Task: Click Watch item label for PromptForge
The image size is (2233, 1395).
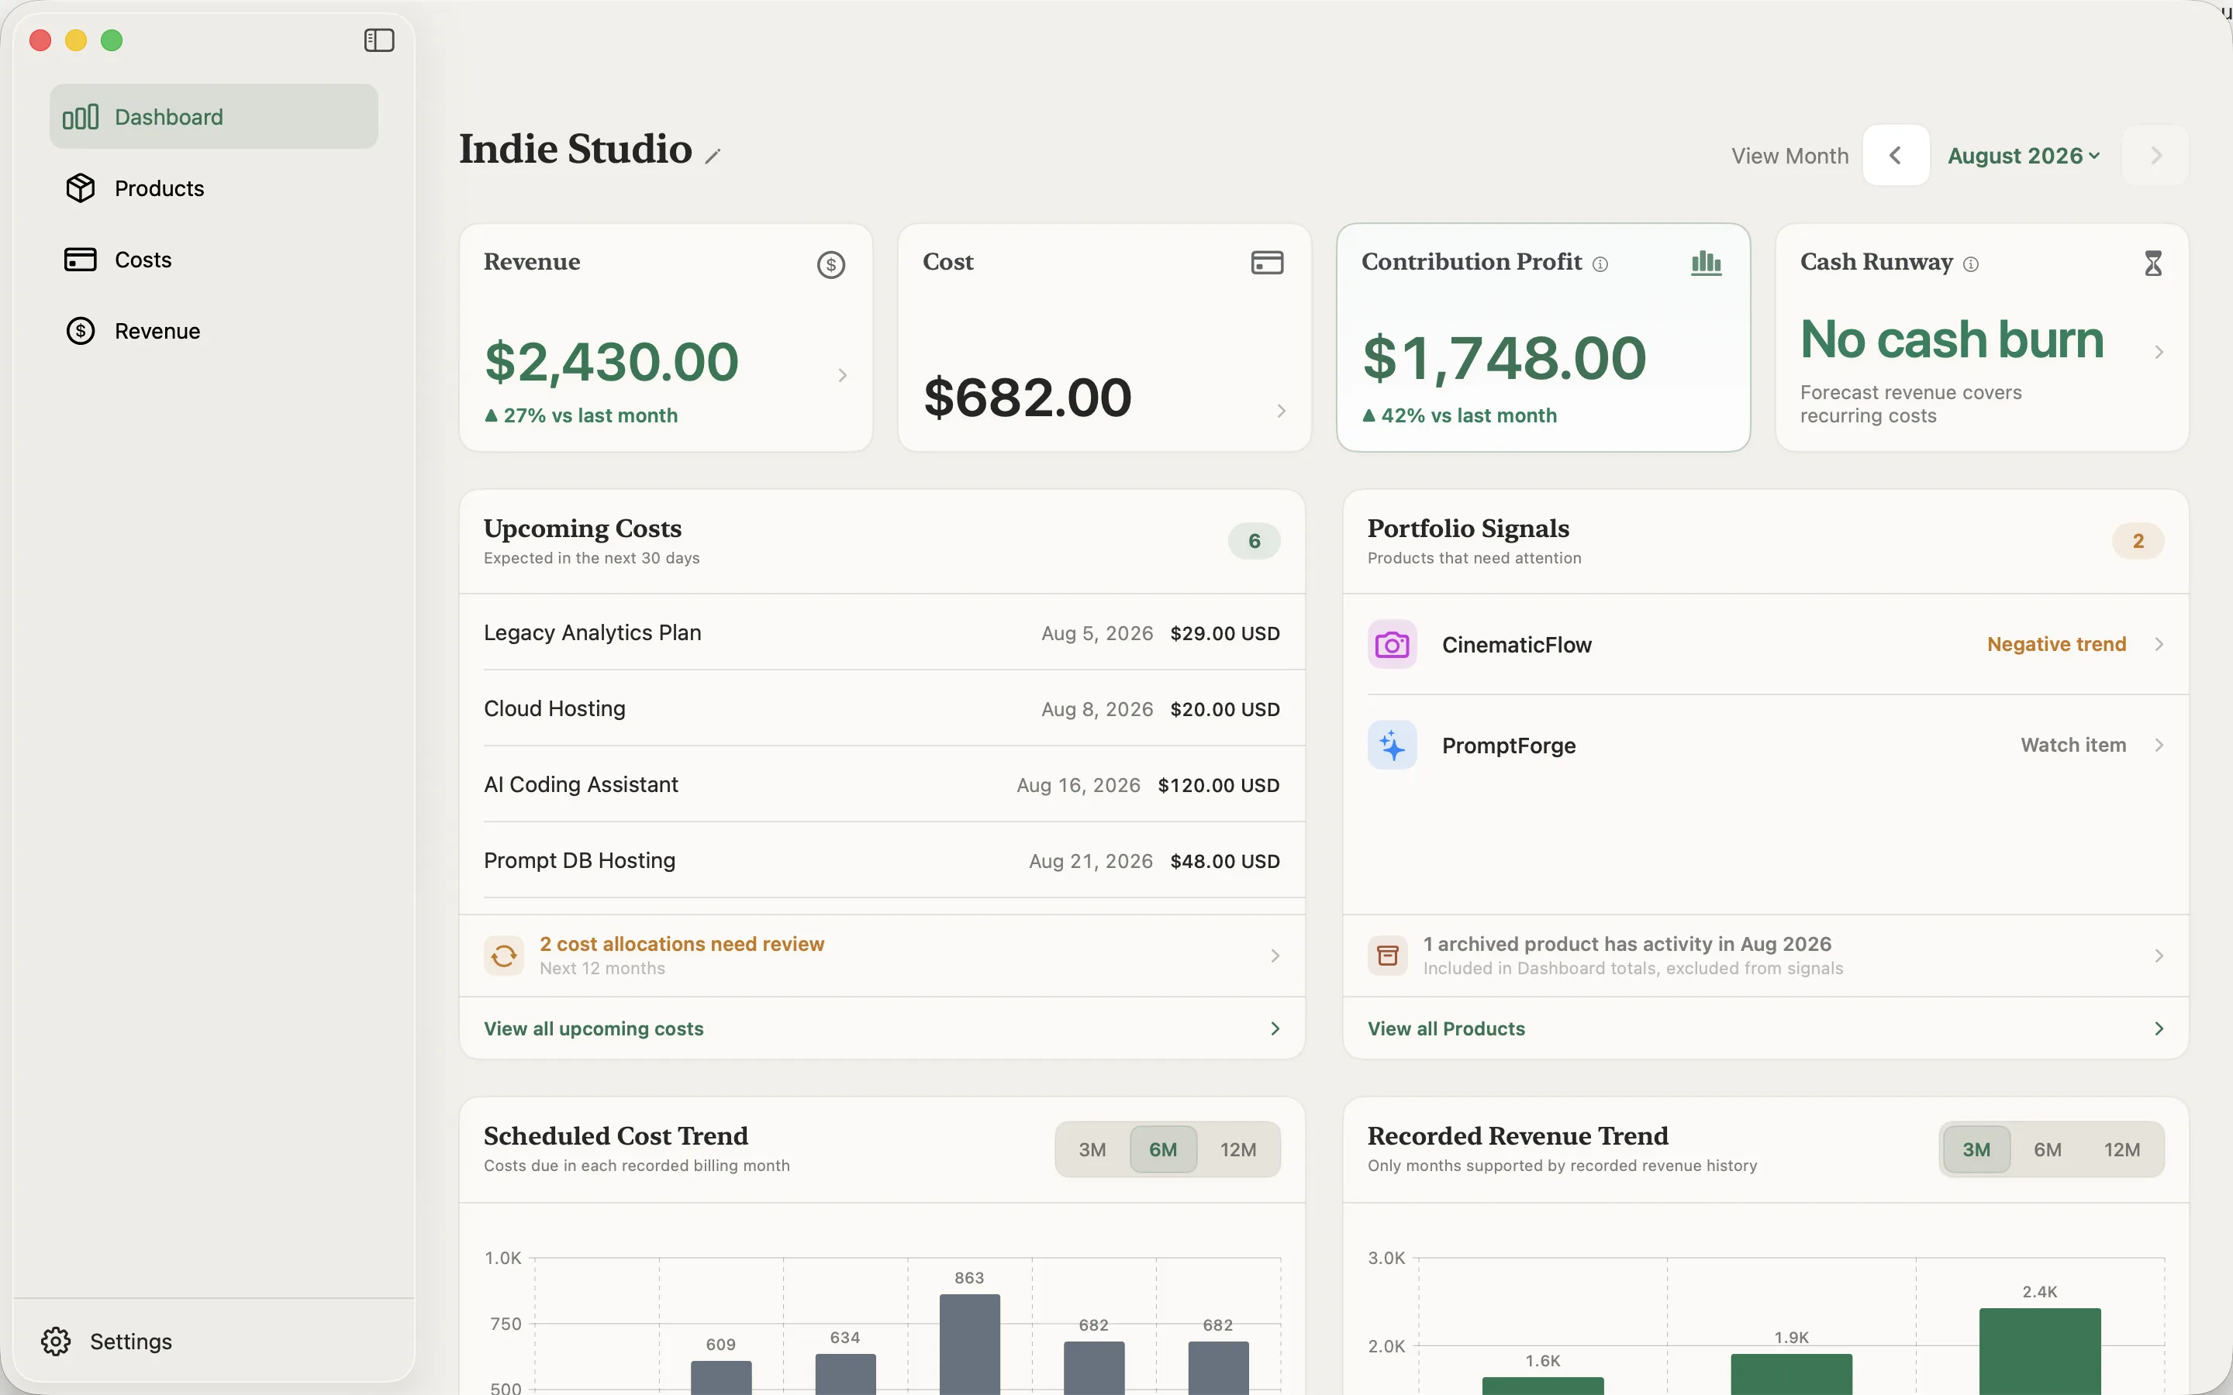Action: click(x=2073, y=745)
